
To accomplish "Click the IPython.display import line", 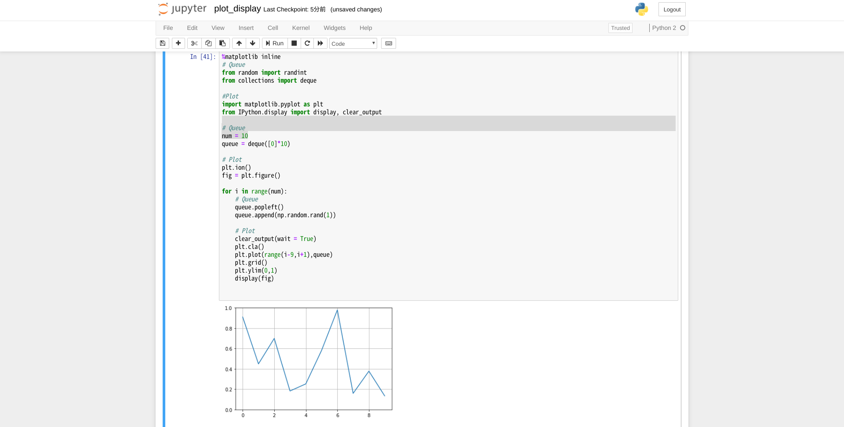I will click(302, 112).
